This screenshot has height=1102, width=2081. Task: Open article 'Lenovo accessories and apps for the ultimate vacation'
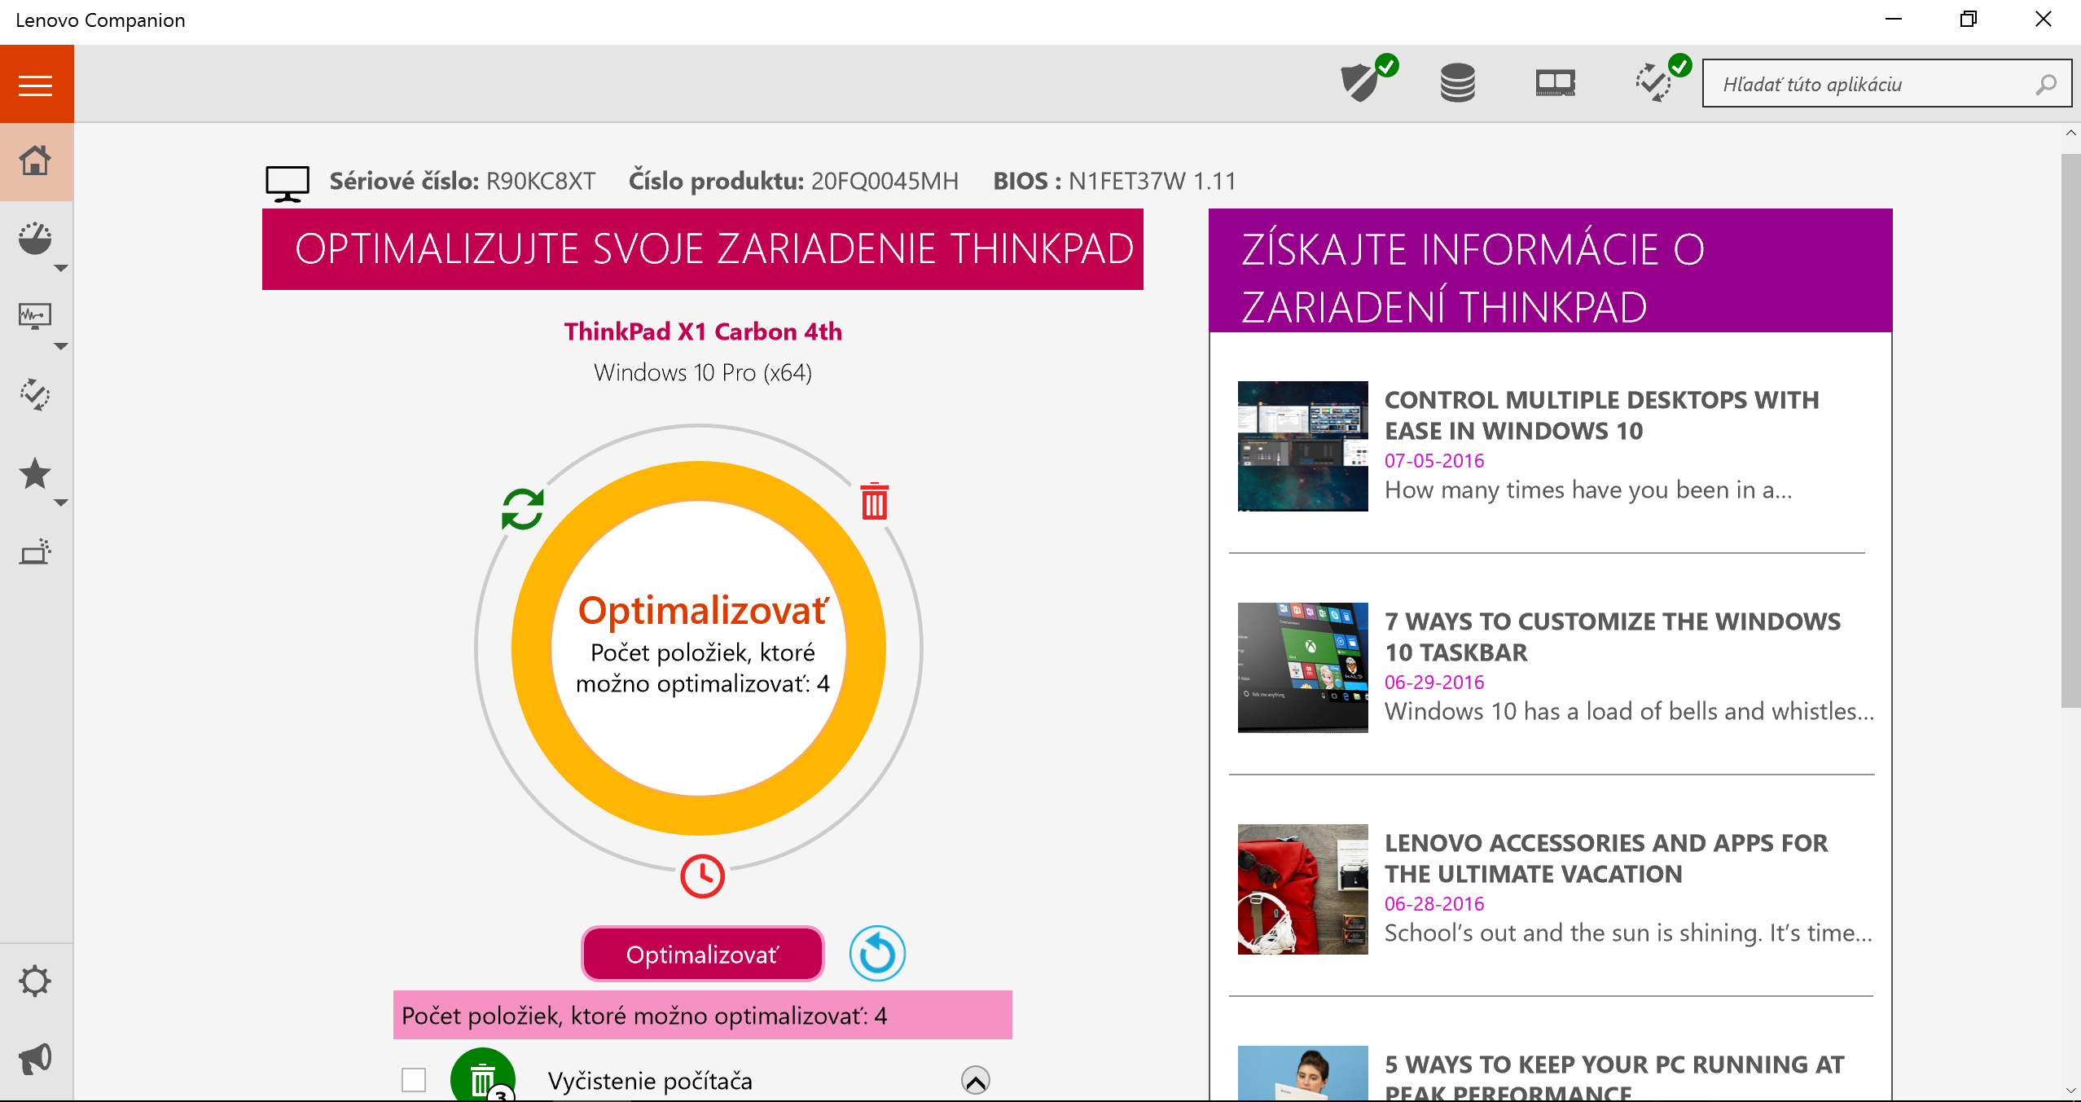click(1606, 858)
